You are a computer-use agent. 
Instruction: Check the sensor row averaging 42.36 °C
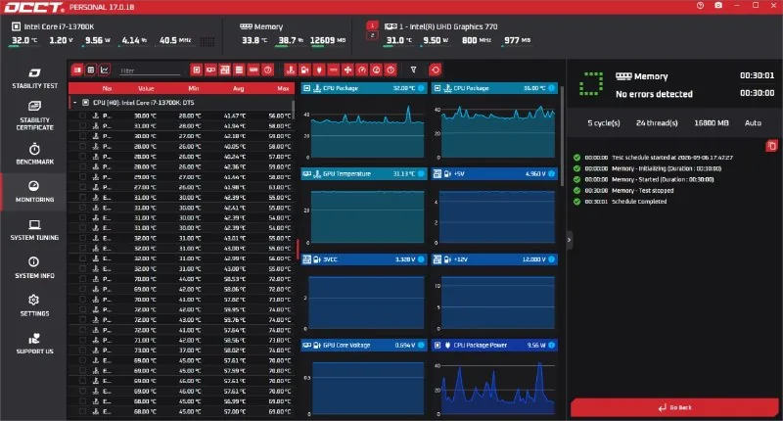(82, 166)
